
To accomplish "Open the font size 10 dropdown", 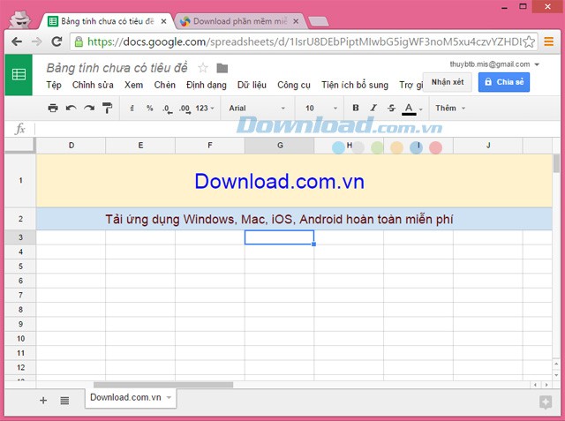I will coord(320,108).
